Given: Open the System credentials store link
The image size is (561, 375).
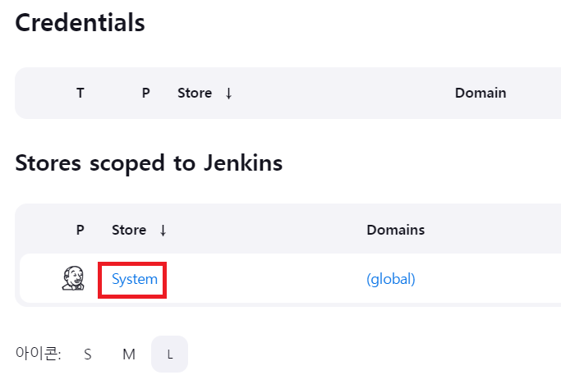Looking at the screenshot, I should 135,279.
